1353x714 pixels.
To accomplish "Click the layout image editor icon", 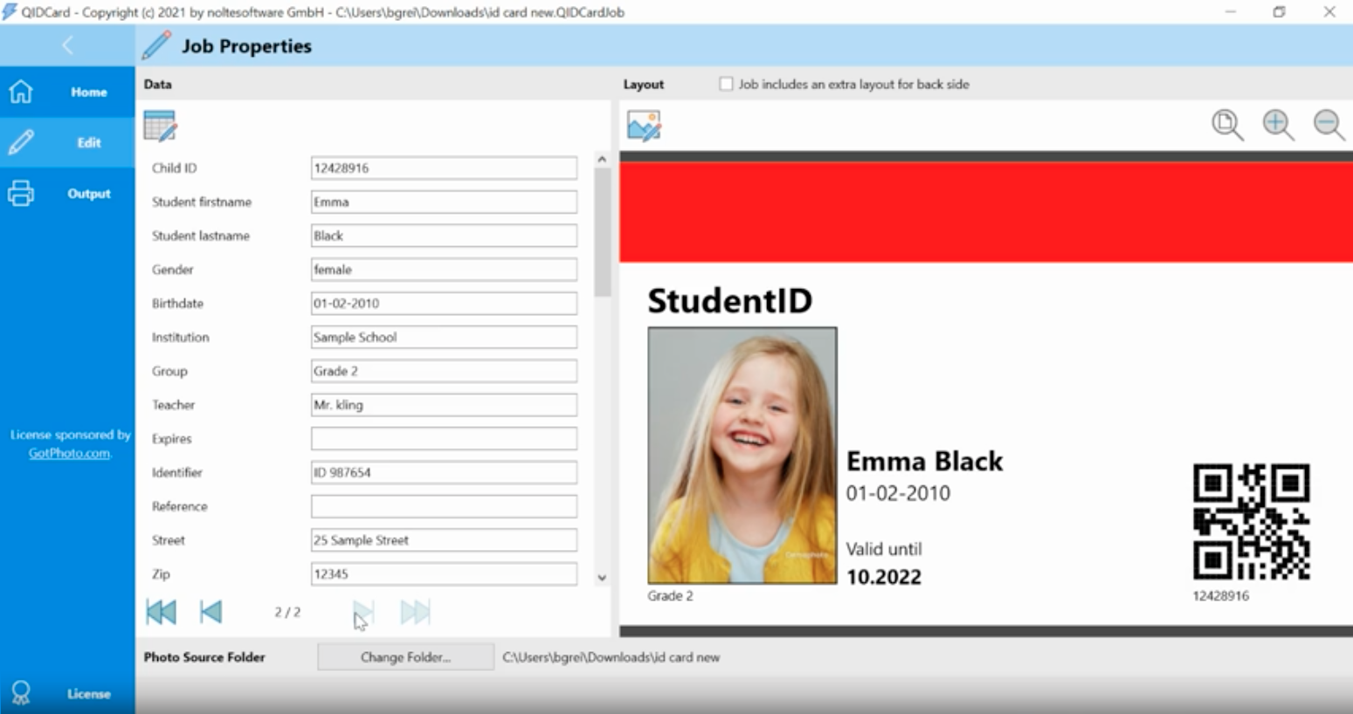I will tap(644, 127).
